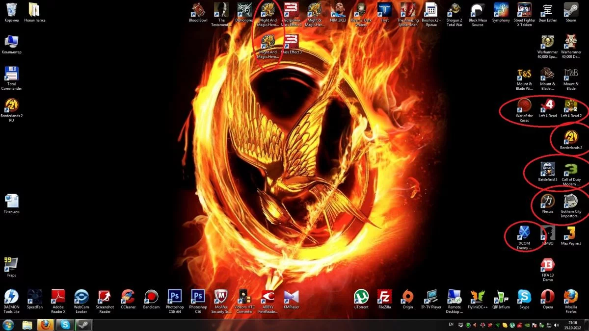589x331 pixels.
Task: Launch the FlylinkDC++ shortcut
Action: tap(478, 300)
